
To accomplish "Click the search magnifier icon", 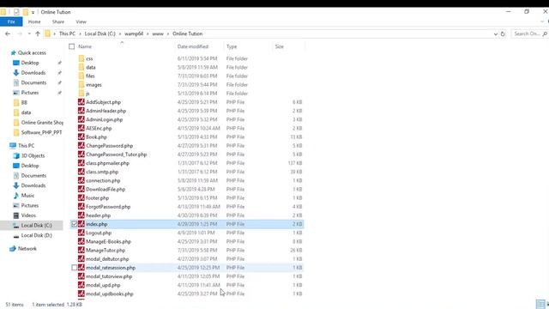I will 545,33.
